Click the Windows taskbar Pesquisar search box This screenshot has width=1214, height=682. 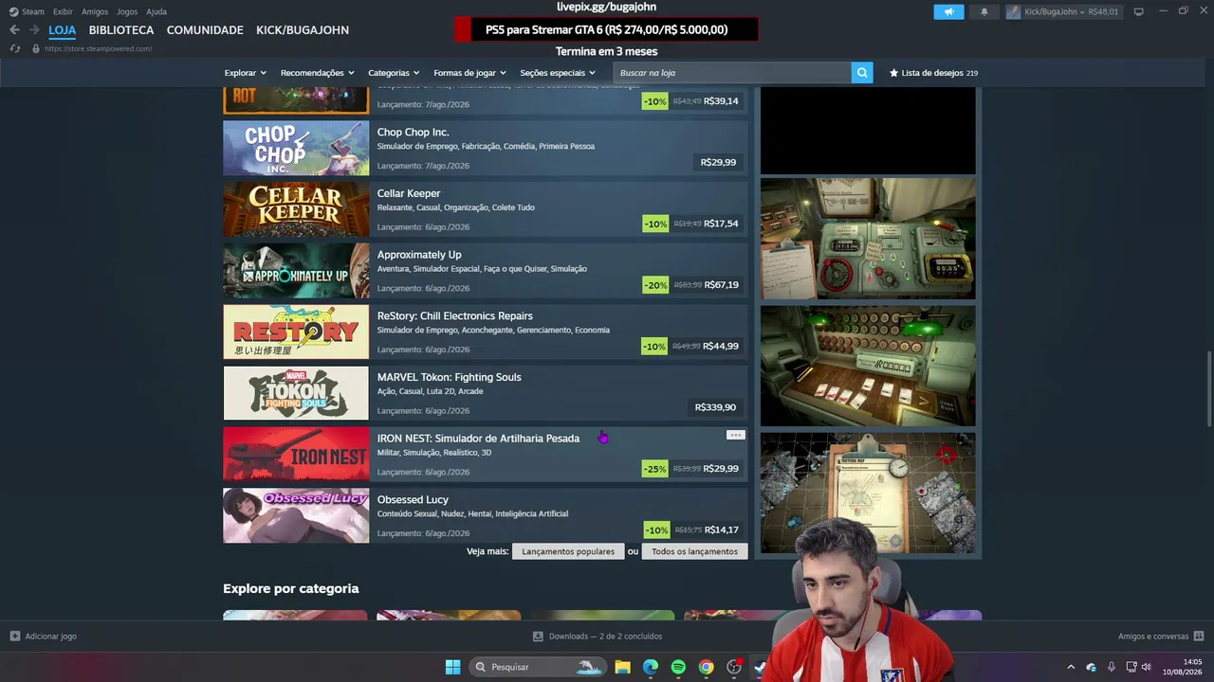point(536,667)
